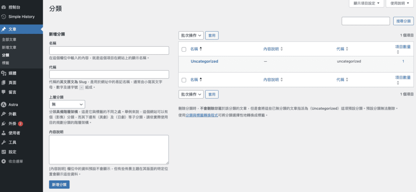Sort by 內容說明 arrows in table footer

tap(282, 80)
